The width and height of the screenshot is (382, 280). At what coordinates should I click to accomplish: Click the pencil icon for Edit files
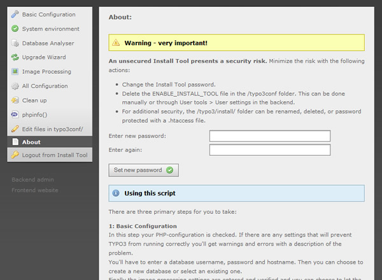click(x=15, y=129)
